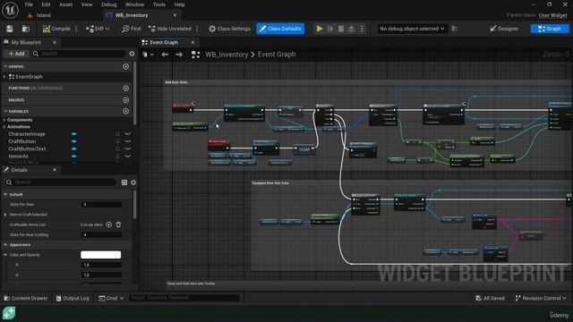Screen dimensions: 573x322
Task: Close the Event Graph tab
Action: pyautogui.click(x=192, y=42)
